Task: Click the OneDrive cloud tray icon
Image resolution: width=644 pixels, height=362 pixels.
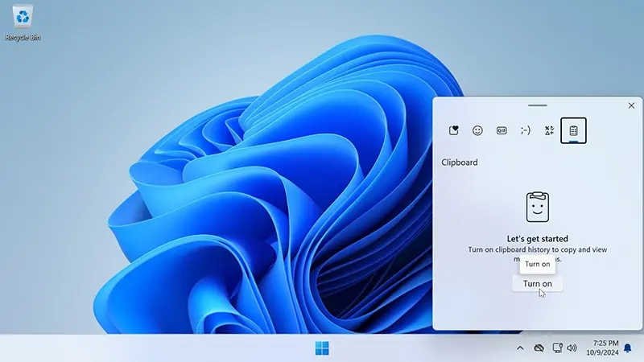Action: (x=539, y=348)
